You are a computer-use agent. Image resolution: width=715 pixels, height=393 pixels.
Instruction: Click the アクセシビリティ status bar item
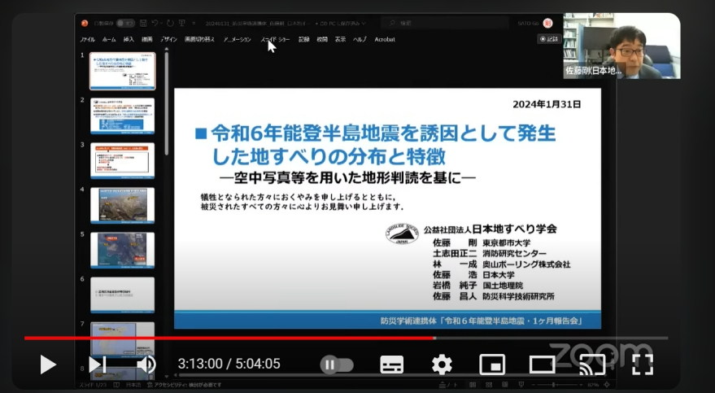point(185,385)
